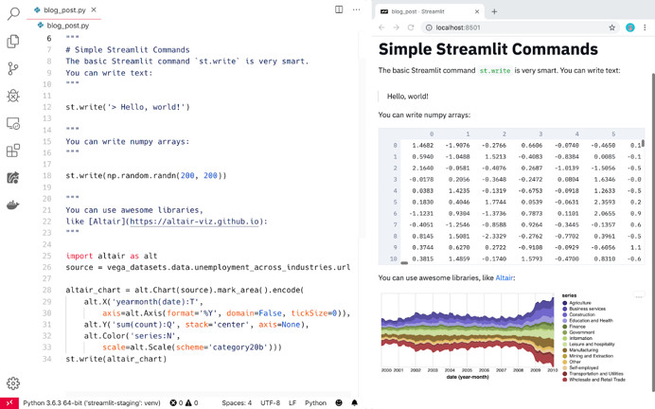Viewport: 655px width, 409px height.
Task: Open notifications bell in status bar
Action: click(354, 402)
